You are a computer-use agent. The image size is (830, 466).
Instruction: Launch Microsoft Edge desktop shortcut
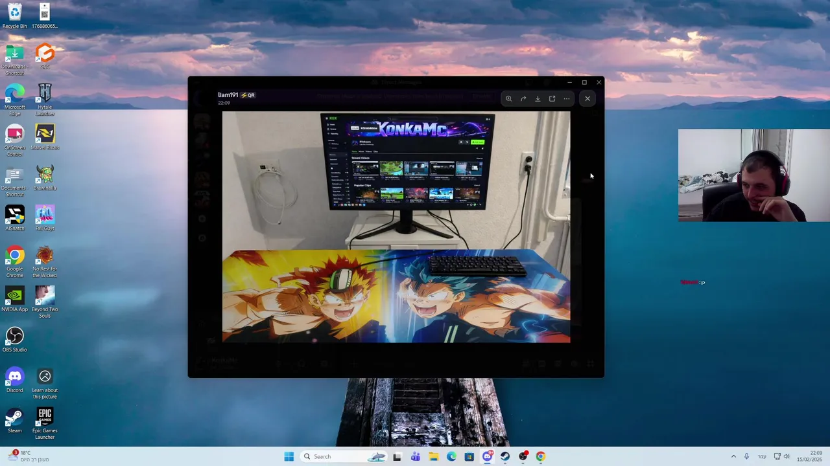14,100
